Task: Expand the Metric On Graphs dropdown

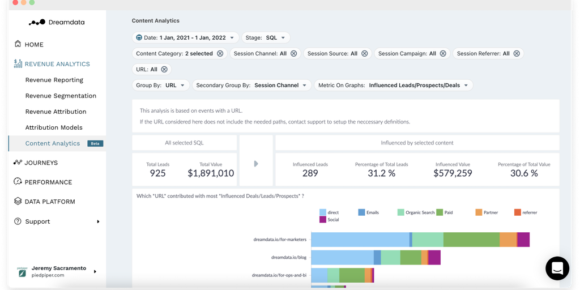Action: pos(393,86)
